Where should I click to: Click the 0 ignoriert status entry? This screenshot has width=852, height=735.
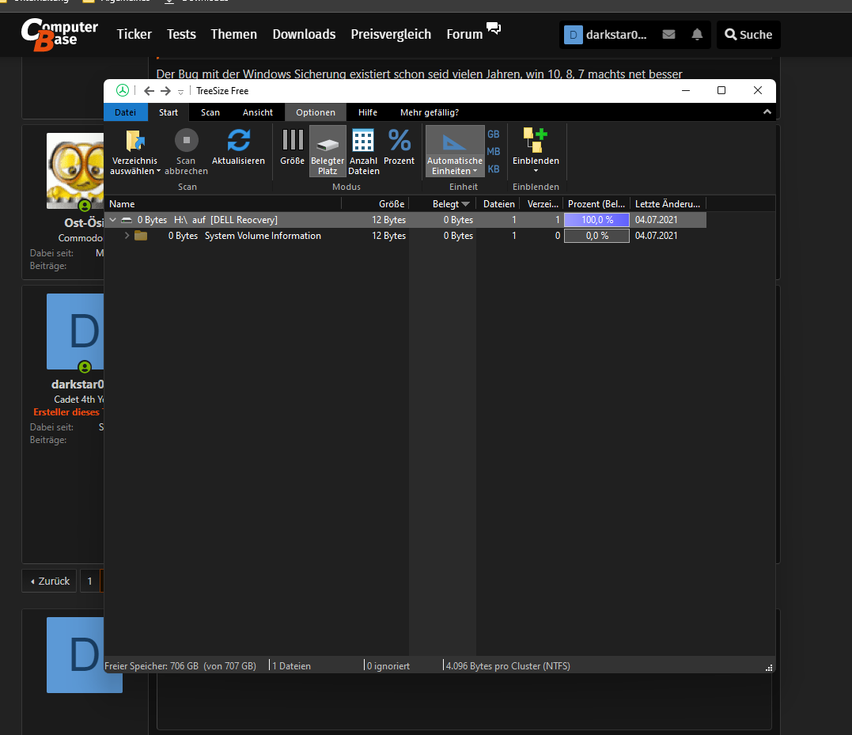click(388, 666)
